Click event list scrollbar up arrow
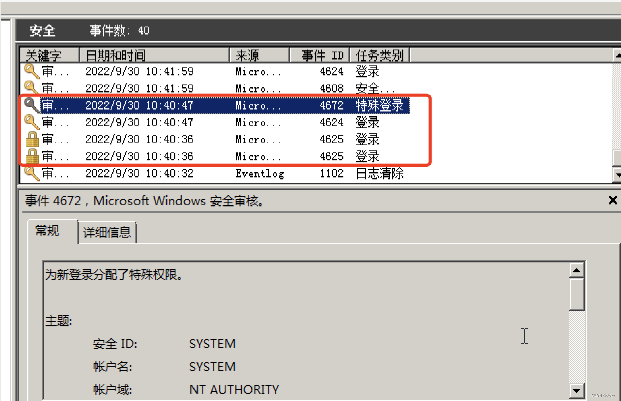Viewport: 621px width, 401px height. tap(617, 55)
